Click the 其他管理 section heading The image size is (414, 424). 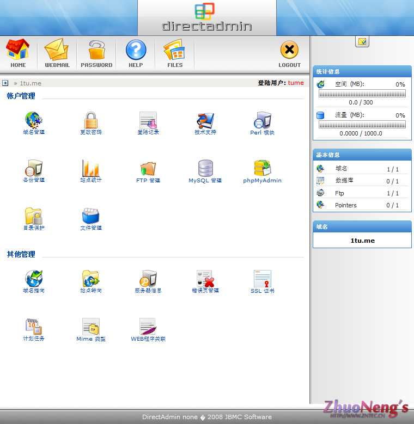(x=21, y=254)
